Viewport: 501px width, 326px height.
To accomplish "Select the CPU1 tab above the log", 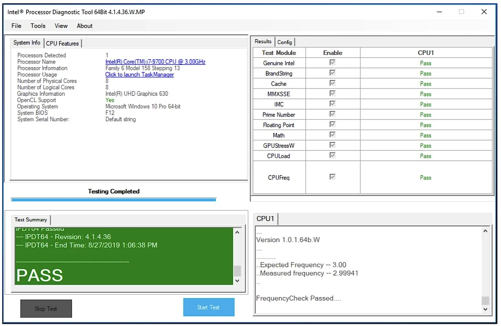I will click(x=266, y=219).
